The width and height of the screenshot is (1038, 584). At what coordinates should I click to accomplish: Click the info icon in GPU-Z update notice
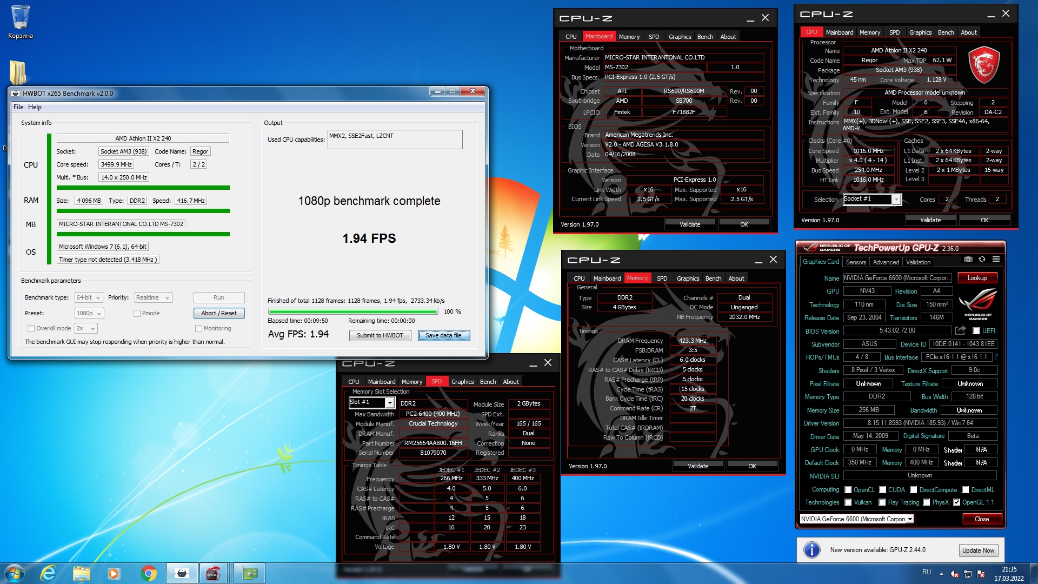click(x=811, y=550)
